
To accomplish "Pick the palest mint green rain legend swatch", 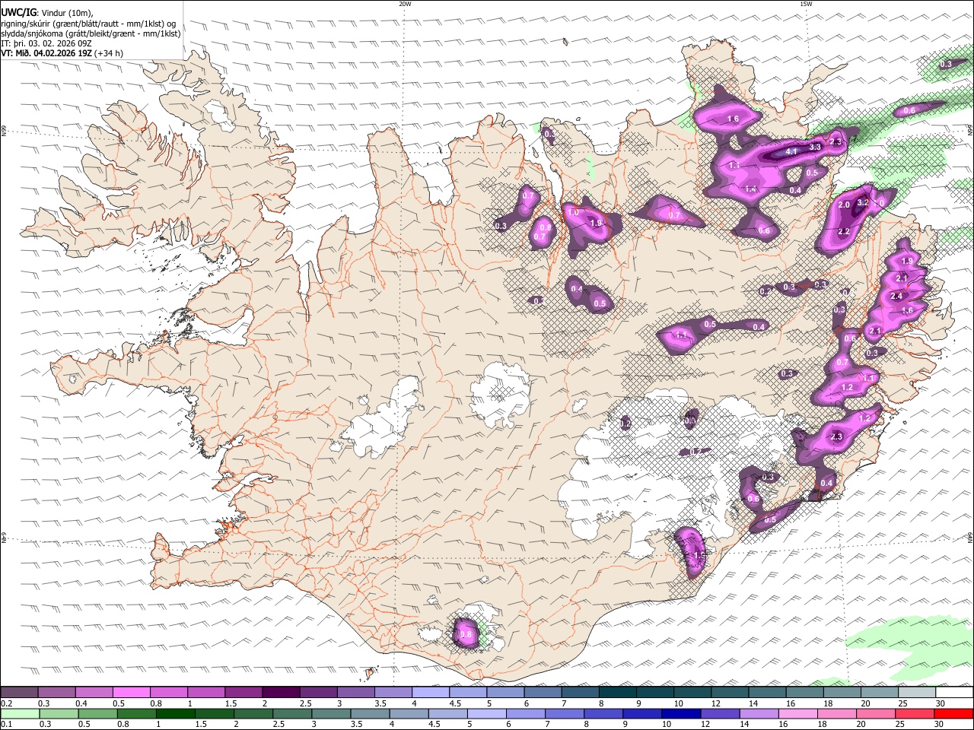I will click(x=19, y=714).
